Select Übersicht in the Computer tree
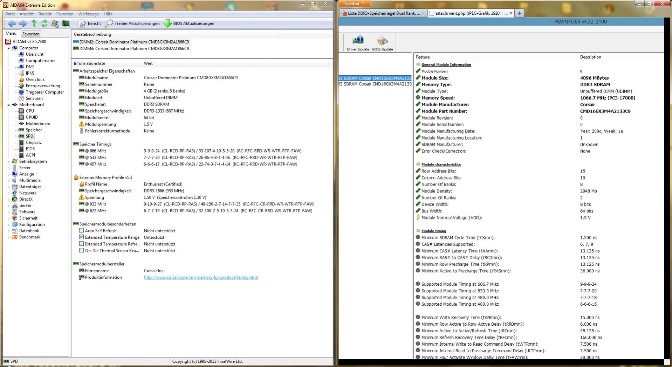The height and width of the screenshot is (367, 672). (35, 54)
